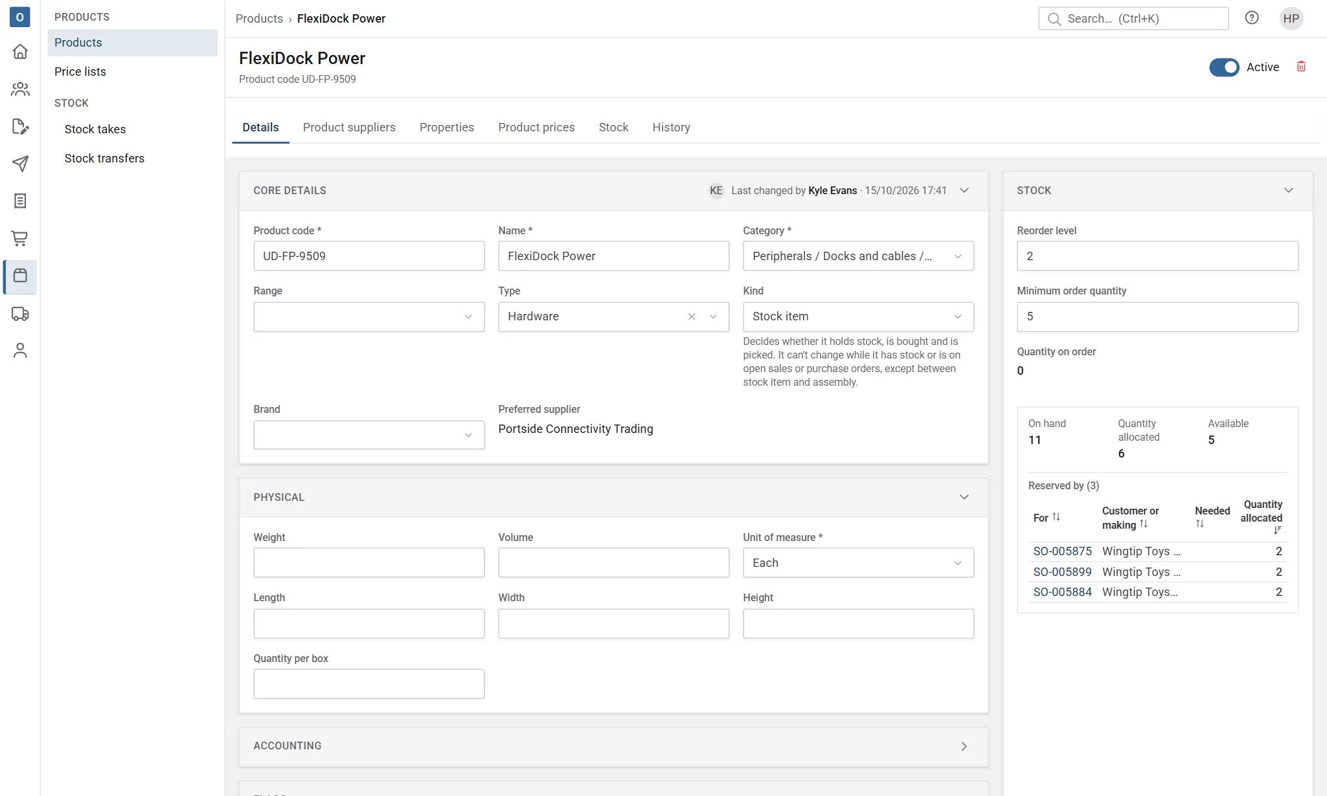Open the receipt list icon in sidebar

pos(20,201)
